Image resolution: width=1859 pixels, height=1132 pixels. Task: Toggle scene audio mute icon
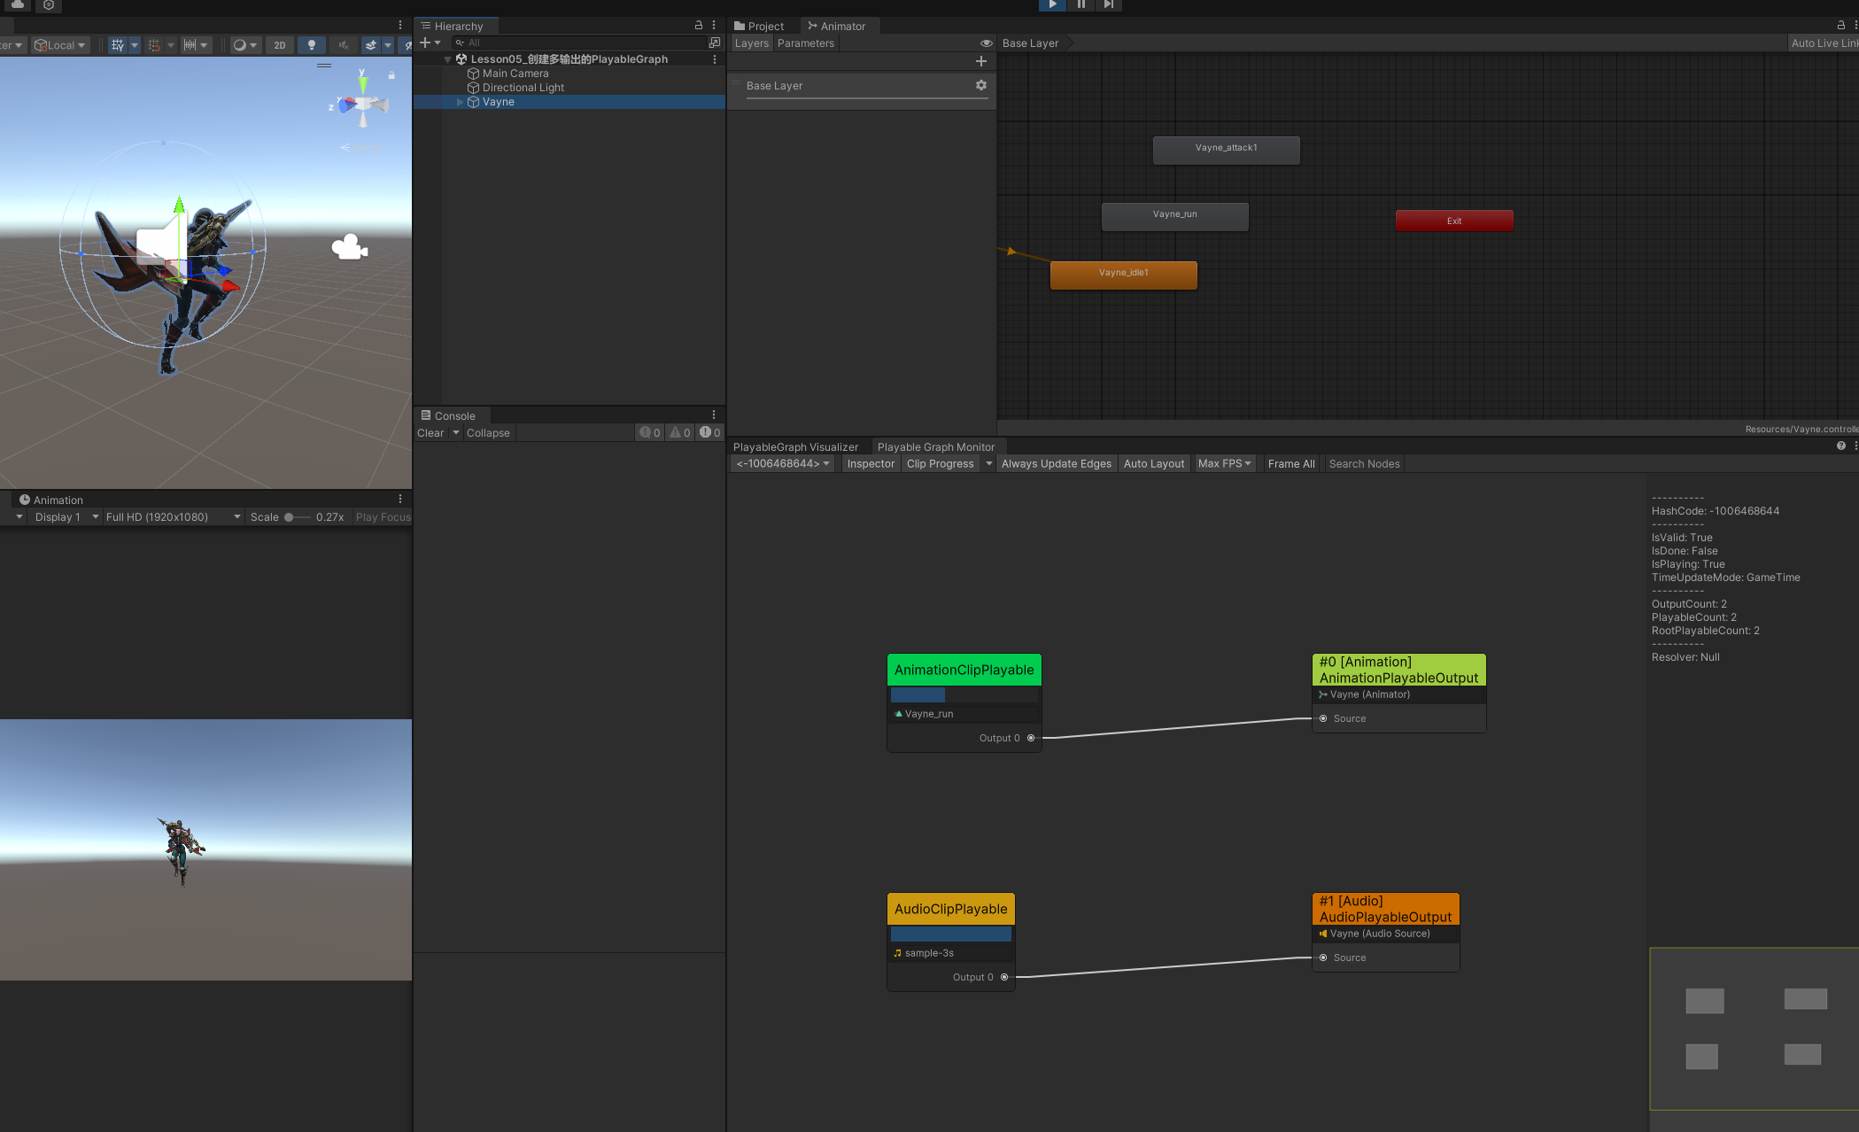(x=344, y=45)
